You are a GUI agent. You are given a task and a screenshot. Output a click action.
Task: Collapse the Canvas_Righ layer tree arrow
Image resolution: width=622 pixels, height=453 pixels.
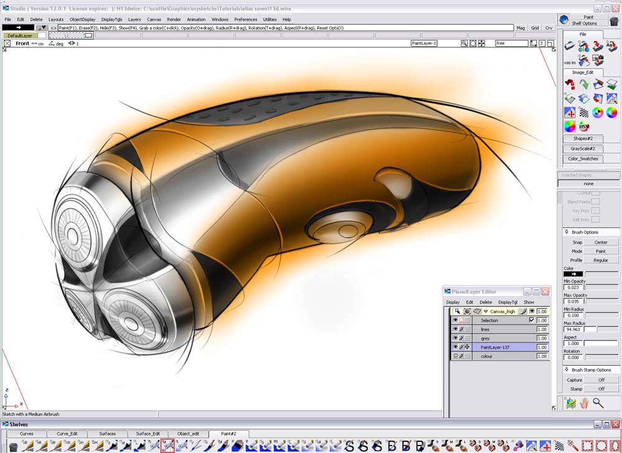[486, 312]
